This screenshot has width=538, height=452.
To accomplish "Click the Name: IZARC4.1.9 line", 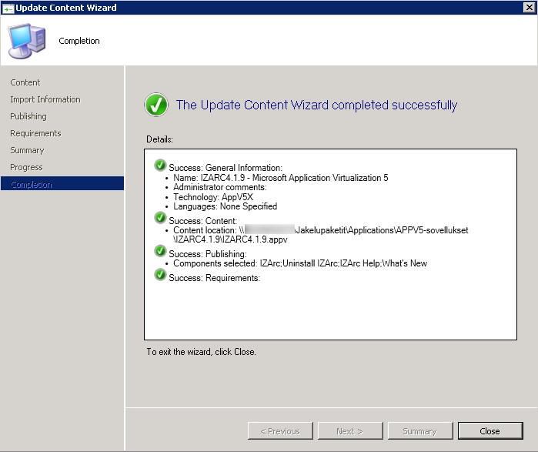I will point(281,178).
